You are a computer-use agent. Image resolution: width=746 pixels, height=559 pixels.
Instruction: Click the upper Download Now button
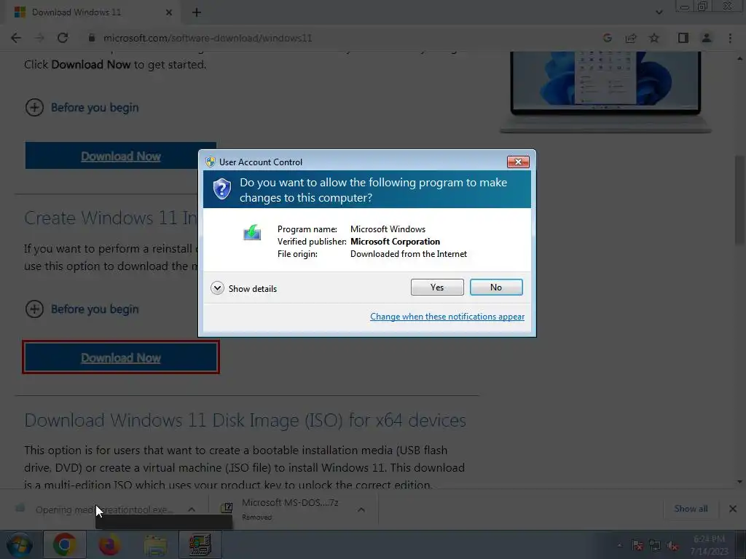click(x=120, y=156)
